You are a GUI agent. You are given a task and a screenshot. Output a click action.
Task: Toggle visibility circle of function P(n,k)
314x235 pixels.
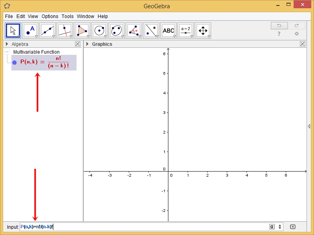click(x=15, y=63)
